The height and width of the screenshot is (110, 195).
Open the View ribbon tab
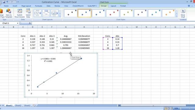click(x=66, y=6)
